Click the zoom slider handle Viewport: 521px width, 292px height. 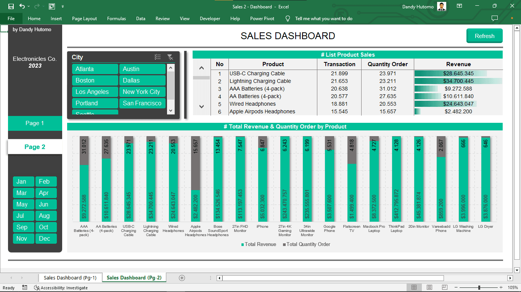click(x=479, y=287)
